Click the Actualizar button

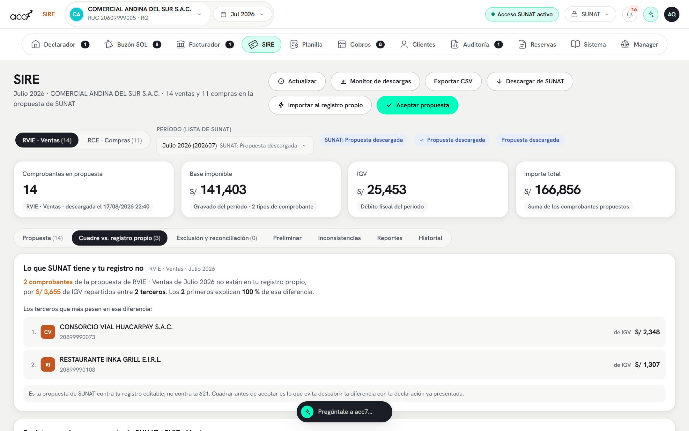[297, 81]
